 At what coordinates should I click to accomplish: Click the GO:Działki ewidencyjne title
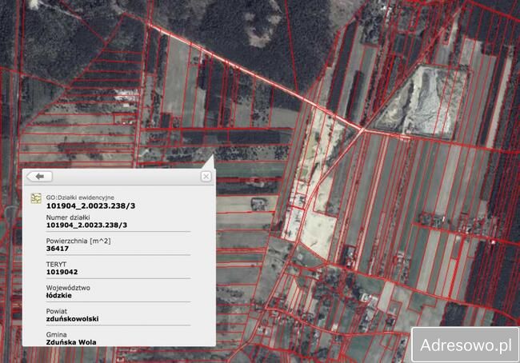click(80, 197)
